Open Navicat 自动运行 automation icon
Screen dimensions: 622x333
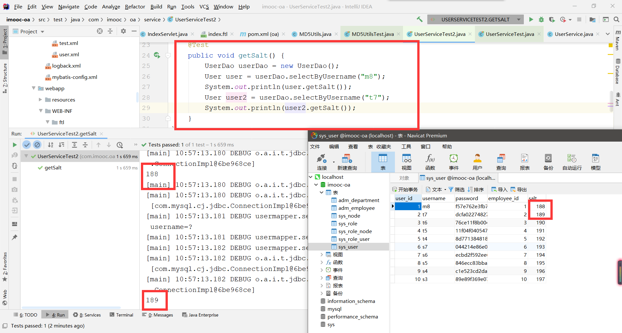572,162
